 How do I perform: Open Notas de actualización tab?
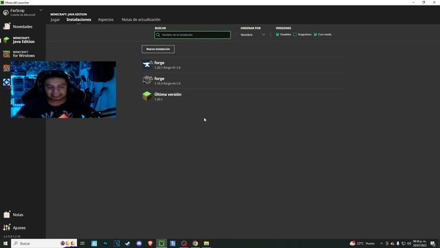pyautogui.click(x=141, y=20)
